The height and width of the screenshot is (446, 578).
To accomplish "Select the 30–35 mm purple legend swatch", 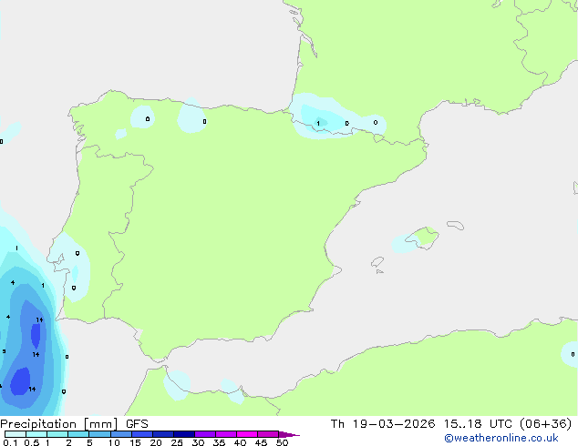I will (x=205, y=434).
